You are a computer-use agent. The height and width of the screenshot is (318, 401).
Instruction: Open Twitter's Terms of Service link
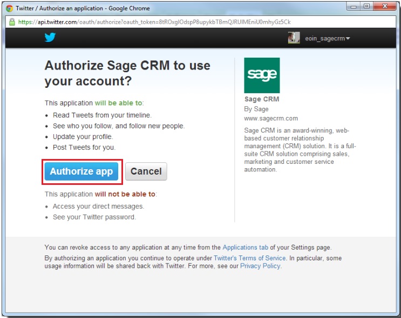[249, 258]
